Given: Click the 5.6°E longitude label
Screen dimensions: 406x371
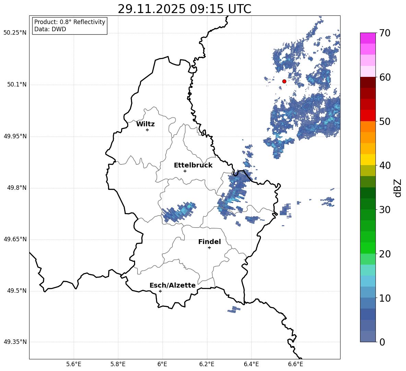Looking at the screenshot, I should pos(74,364).
